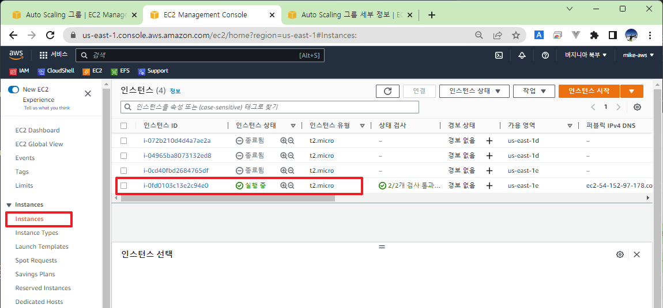The height and width of the screenshot is (308, 663).
Task: Open the table preferences gear
Action: point(637,107)
